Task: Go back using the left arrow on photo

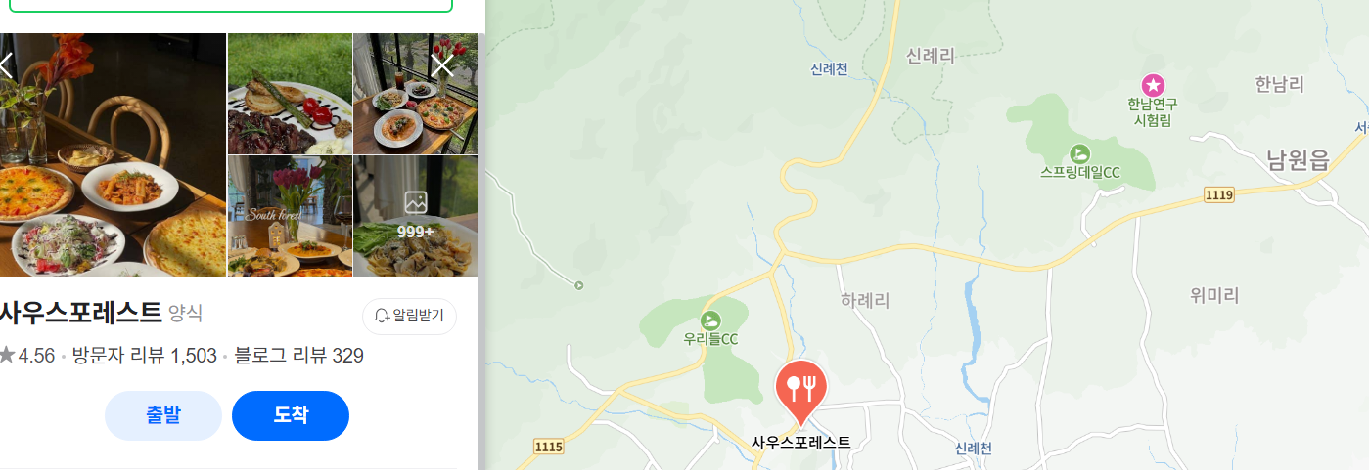Action: pyautogui.click(x=6, y=65)
